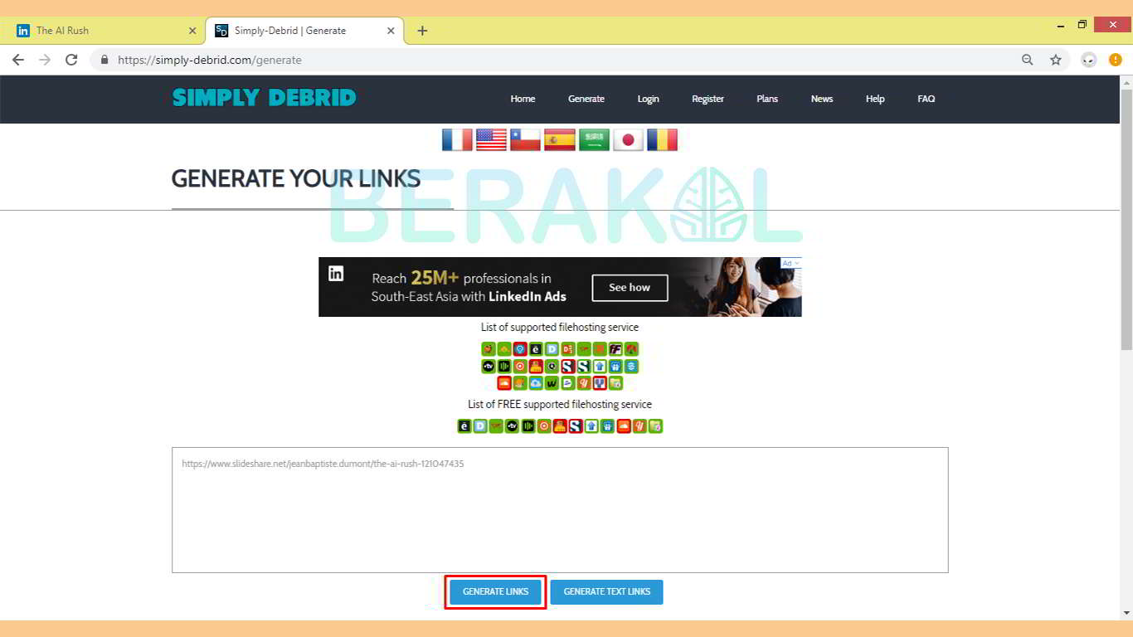This screenshot has height=637, width=1133.
Task: Select Register in the top navigation
Action: pos(708,99)
